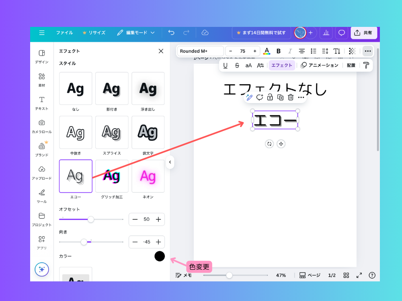Open the echo effect color picker circle
Image resolution: width=402 pixels, height=301 pixels.
coord(160,256)
